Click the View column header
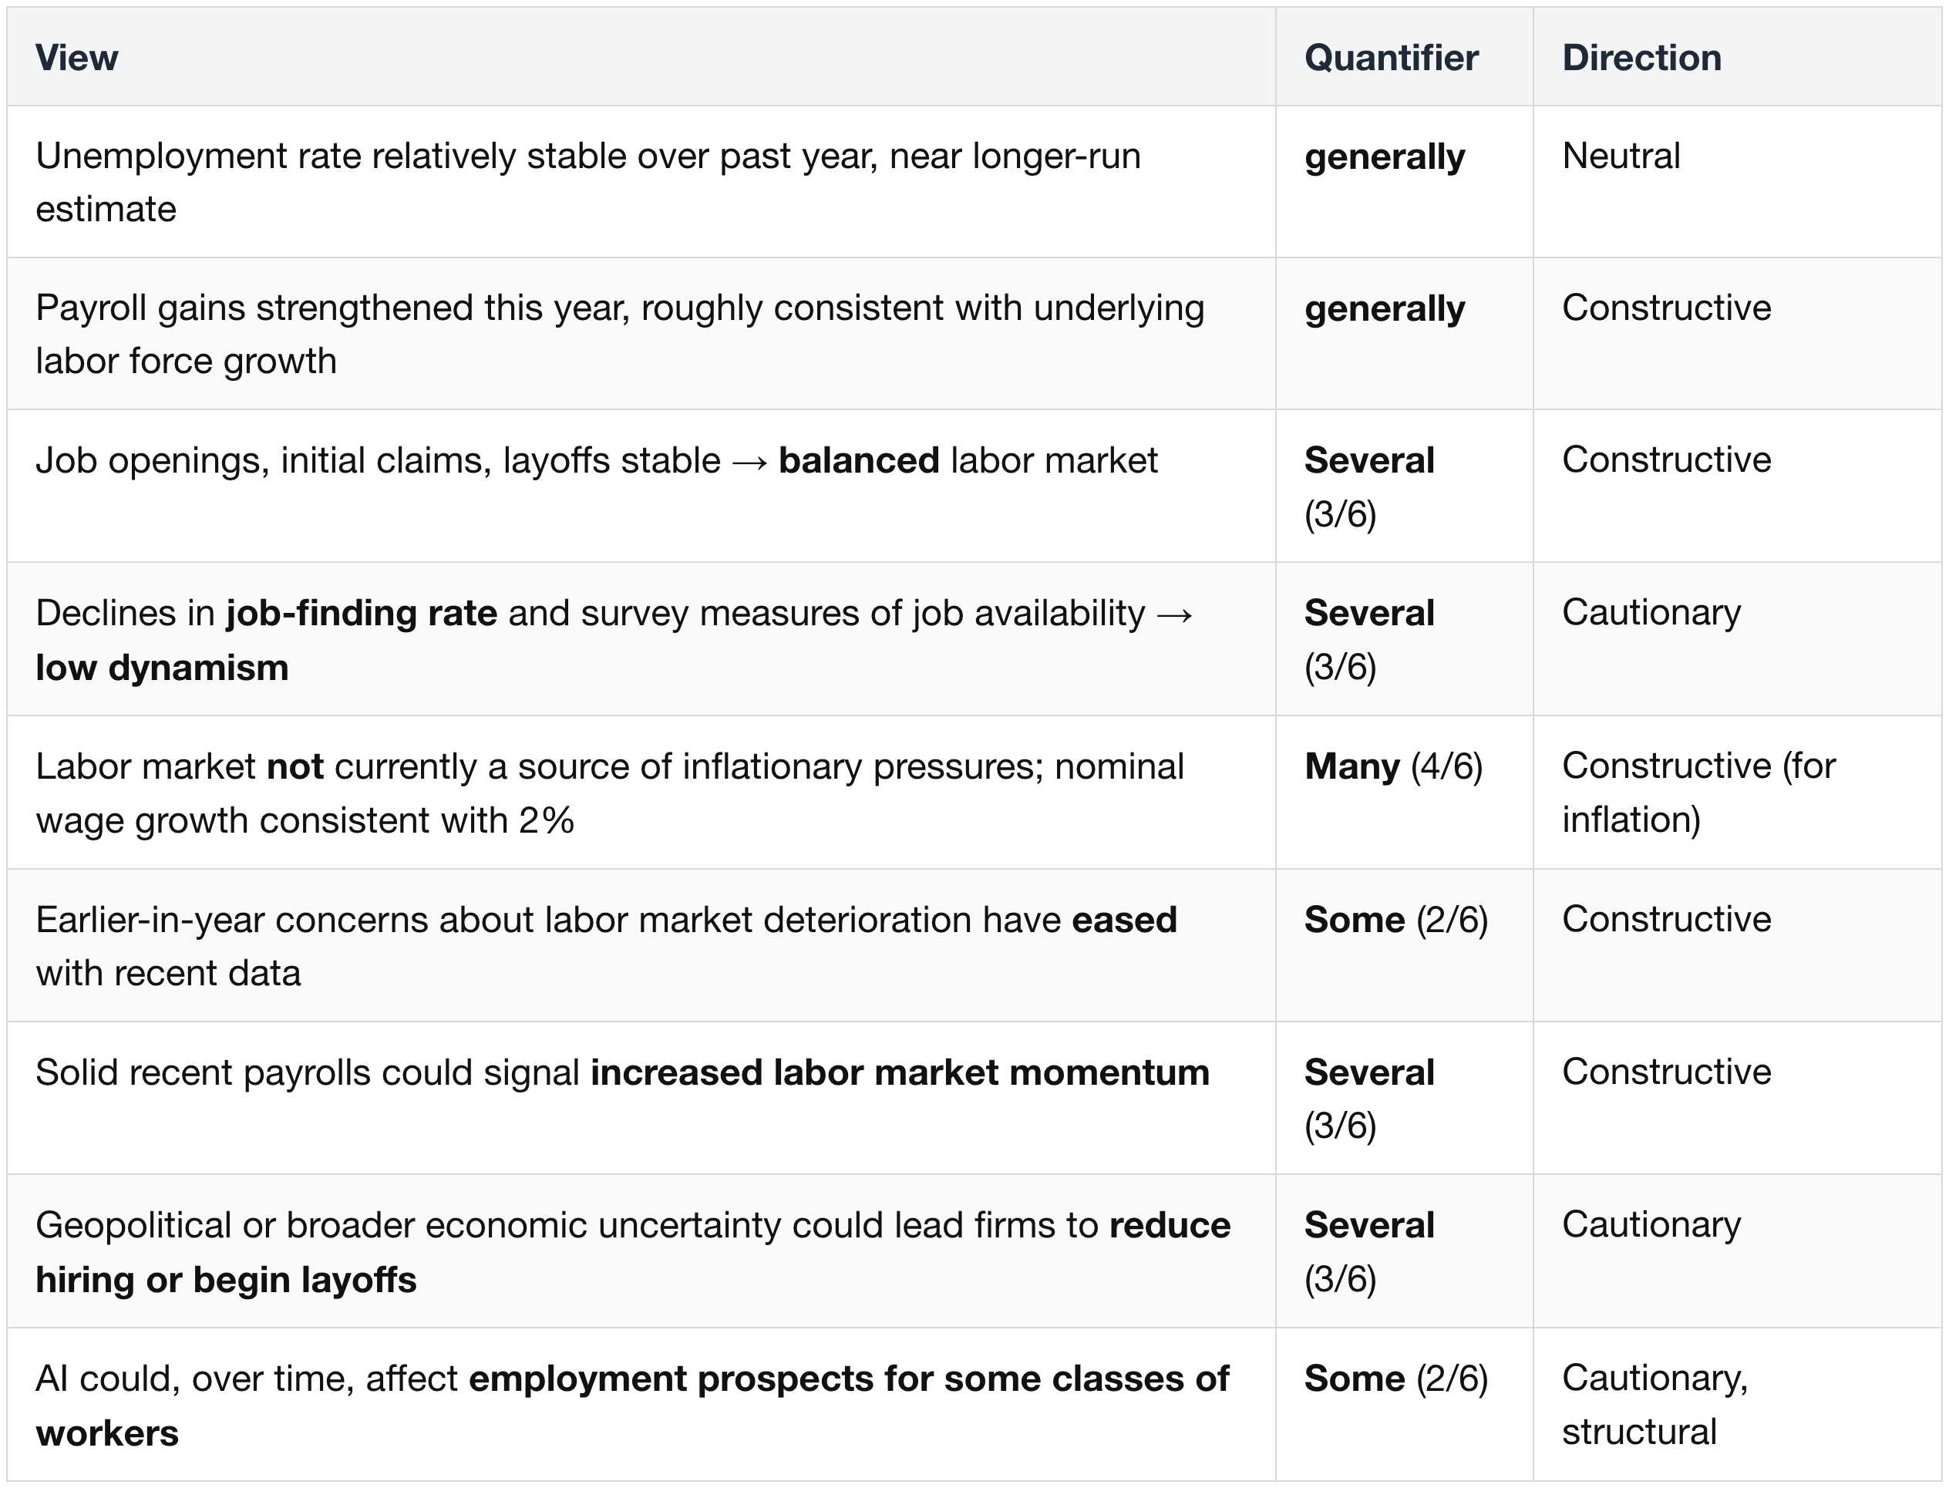Image resolution: width=1949 pixels, height=1488 pixels. click(x=76, y=58)
